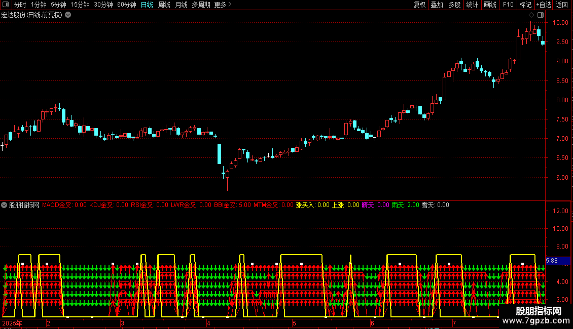The width and height of the screenshot is (573, 329).
Task: Add stock with +自选 button
Action: click(544, 5)
